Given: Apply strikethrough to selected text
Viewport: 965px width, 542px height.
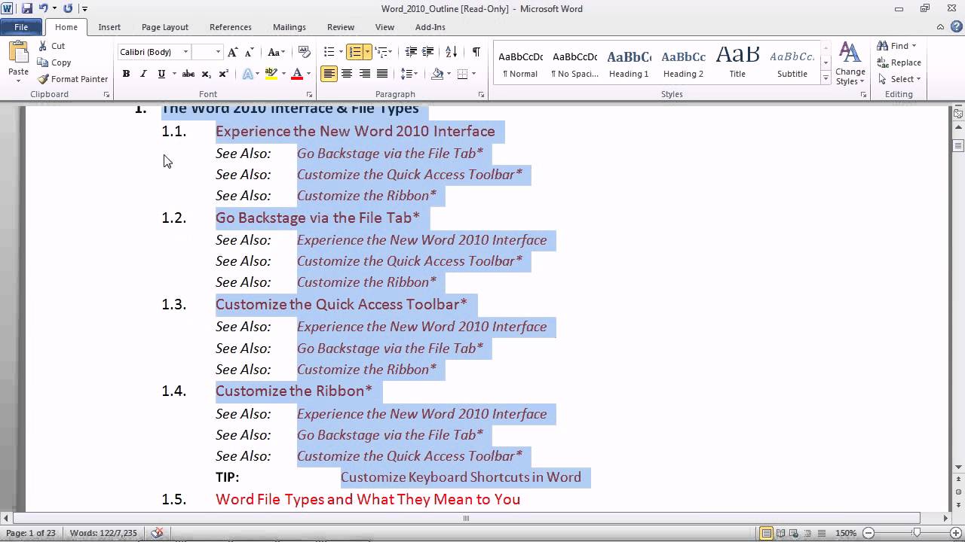Looking at the screenshot, I should coord(188,74).
